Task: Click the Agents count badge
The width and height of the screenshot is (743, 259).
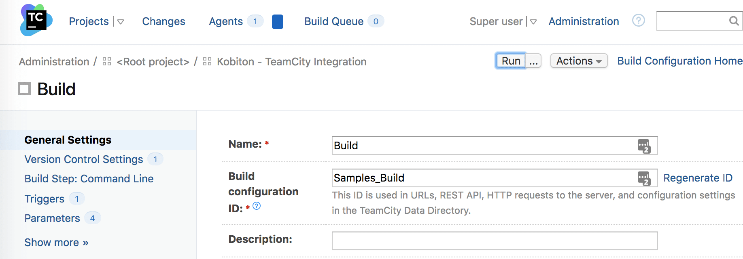Action: tap(255, 21)
